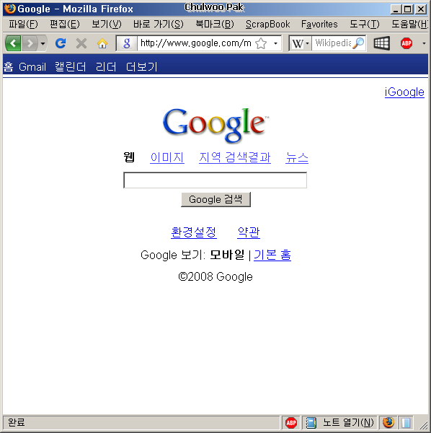Click the forward navigation arrow
This screenshot has height=433, width=431.
30,43
